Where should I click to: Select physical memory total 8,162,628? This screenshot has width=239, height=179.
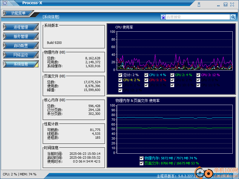(x=93, y=58)
